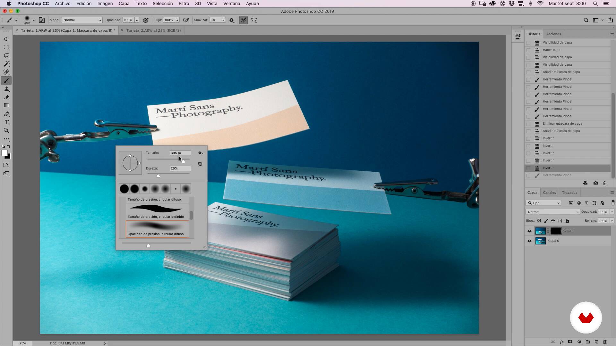Toggle lock all for the layer

click(x=567, y=221)
